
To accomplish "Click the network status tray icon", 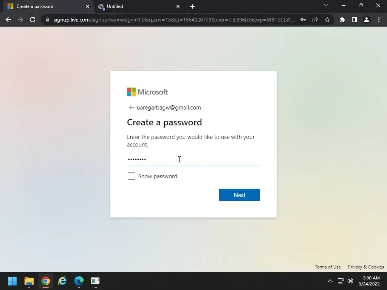I will pyautogui.click(x=341, y=281).
